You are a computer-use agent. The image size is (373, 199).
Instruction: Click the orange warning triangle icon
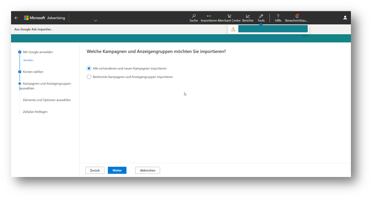point(233,29)
